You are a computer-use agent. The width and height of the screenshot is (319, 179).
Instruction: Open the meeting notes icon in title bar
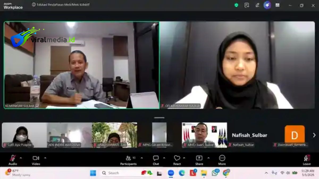(x=247, y=5)
